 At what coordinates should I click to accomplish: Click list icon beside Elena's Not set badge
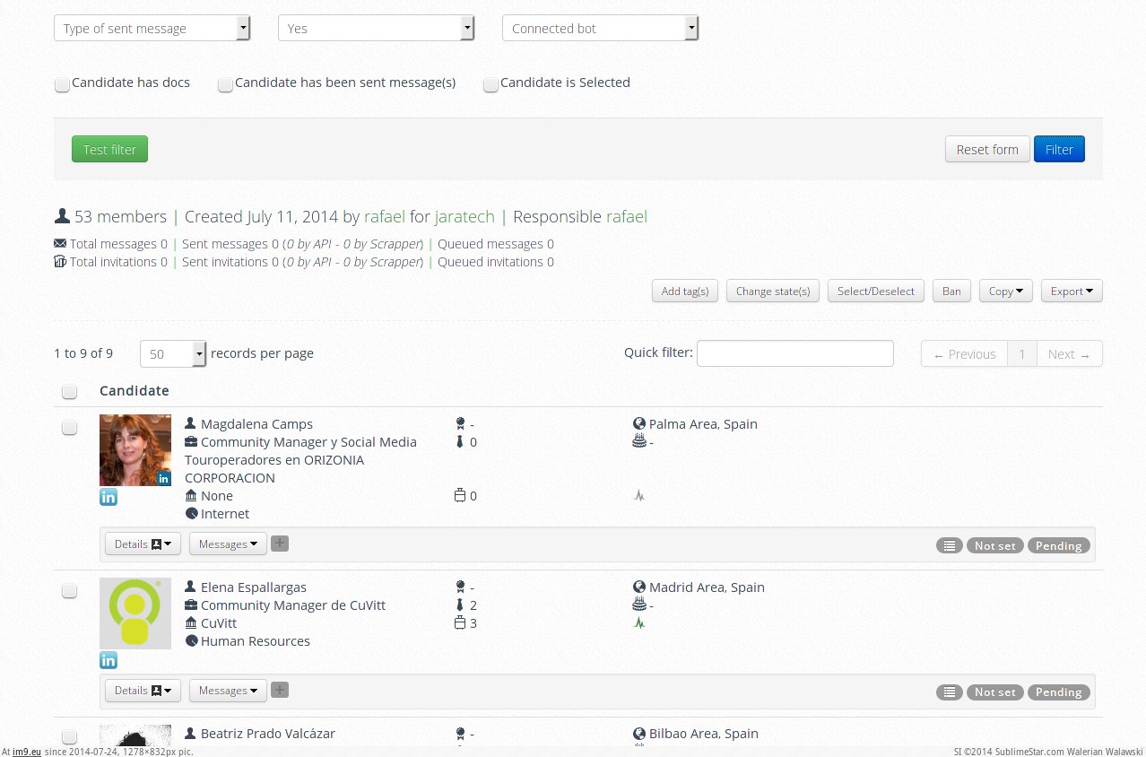(x=949, y=692)
